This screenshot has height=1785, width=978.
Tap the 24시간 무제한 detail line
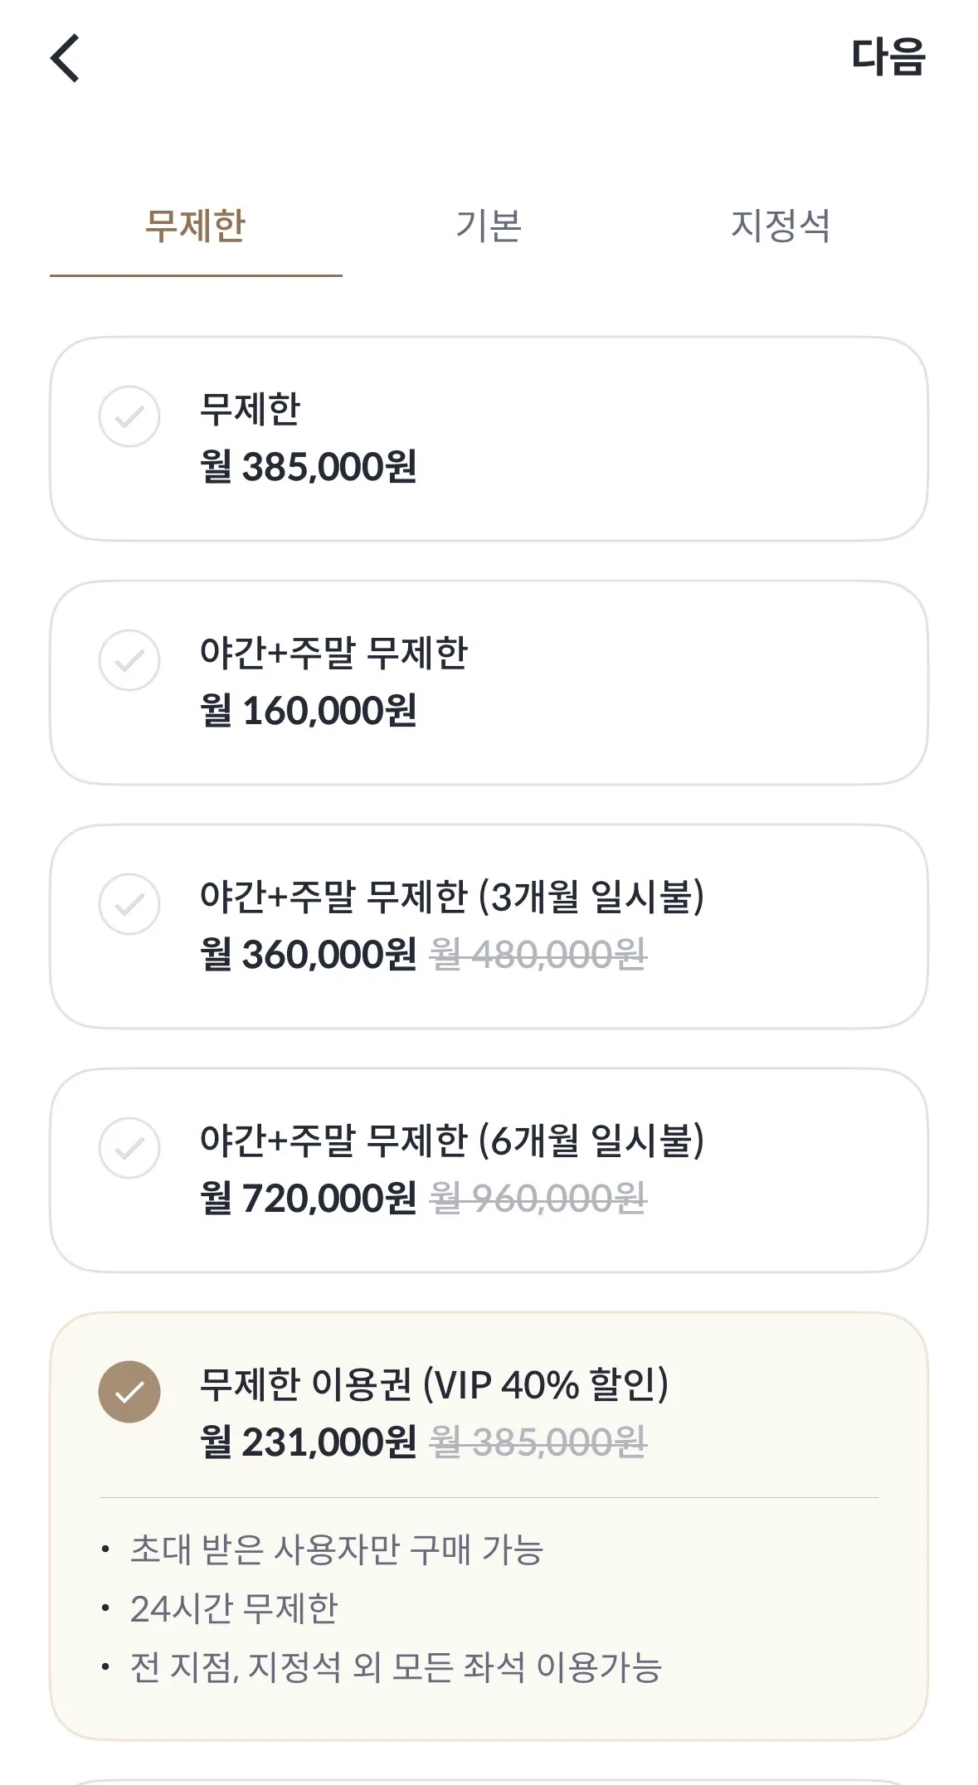pos(234,1608)
